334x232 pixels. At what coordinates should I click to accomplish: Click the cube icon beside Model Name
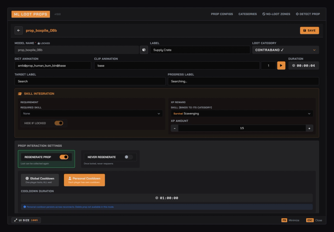coord(144,50)
